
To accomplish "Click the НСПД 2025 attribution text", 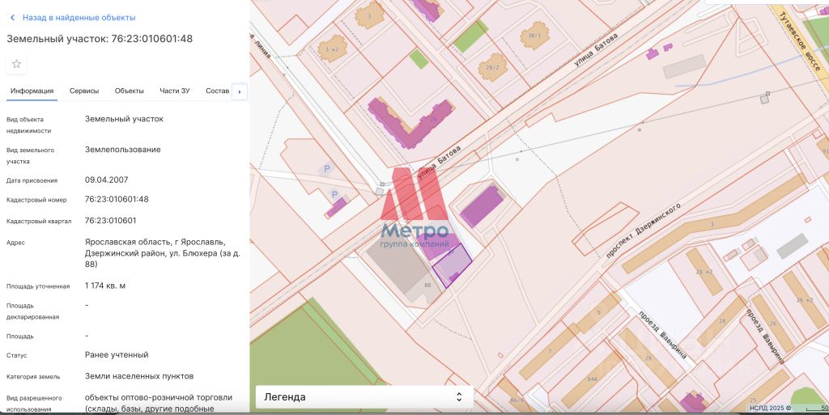I will [x=770, y=409].
